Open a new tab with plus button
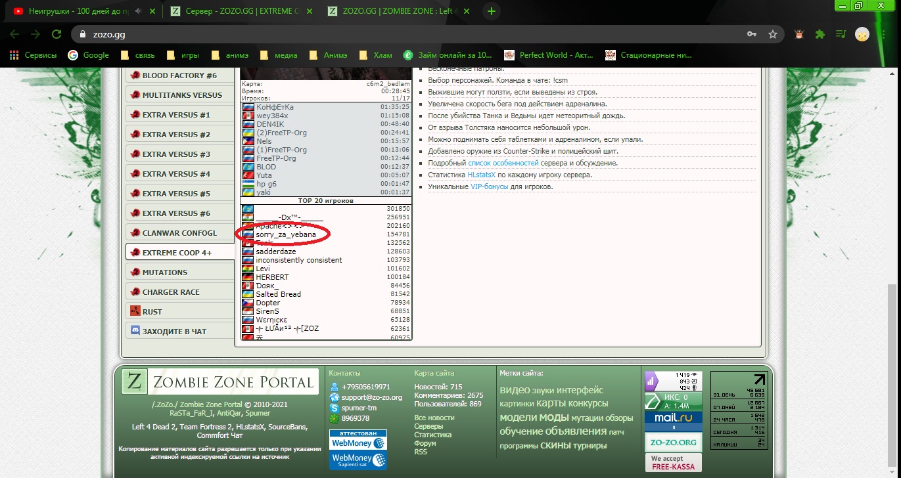 [492, 11]
